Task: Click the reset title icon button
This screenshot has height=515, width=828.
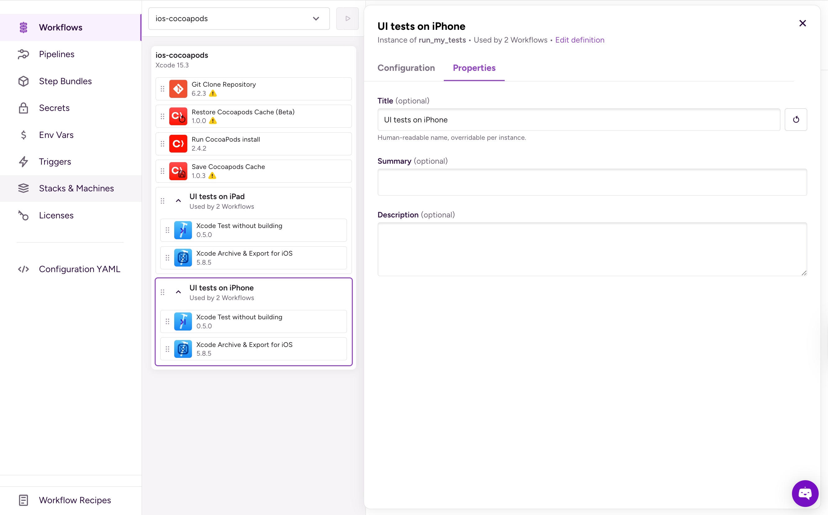Action: pyautogui.click(x=796, y=120)
